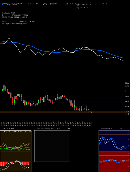Click the red RSI indicator chart

[114, 162]
